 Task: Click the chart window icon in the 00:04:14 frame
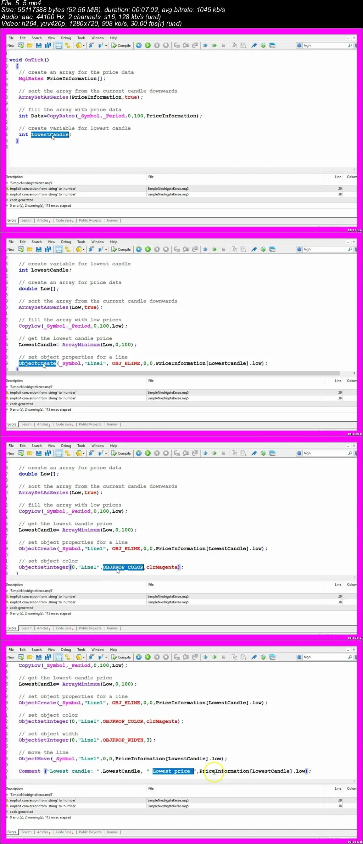point(272,453)
